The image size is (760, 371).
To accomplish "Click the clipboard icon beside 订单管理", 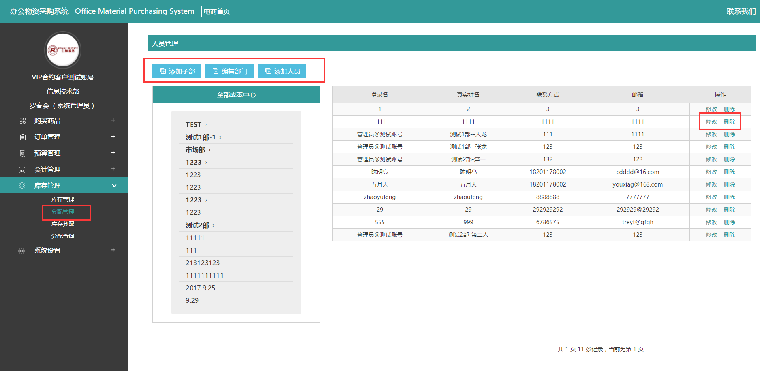I will click(23, 137).
